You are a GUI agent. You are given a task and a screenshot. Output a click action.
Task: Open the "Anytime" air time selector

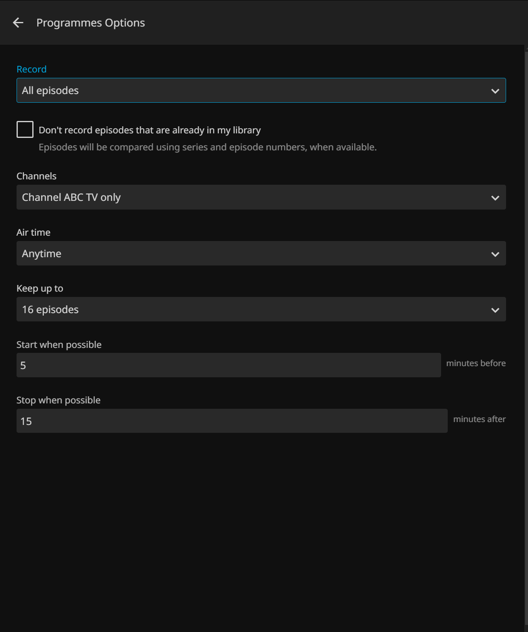pos(248,253)
